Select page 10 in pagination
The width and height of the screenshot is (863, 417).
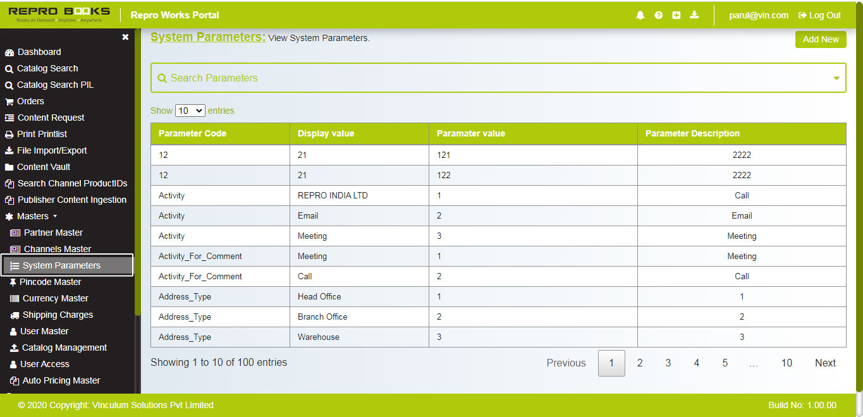786,363
